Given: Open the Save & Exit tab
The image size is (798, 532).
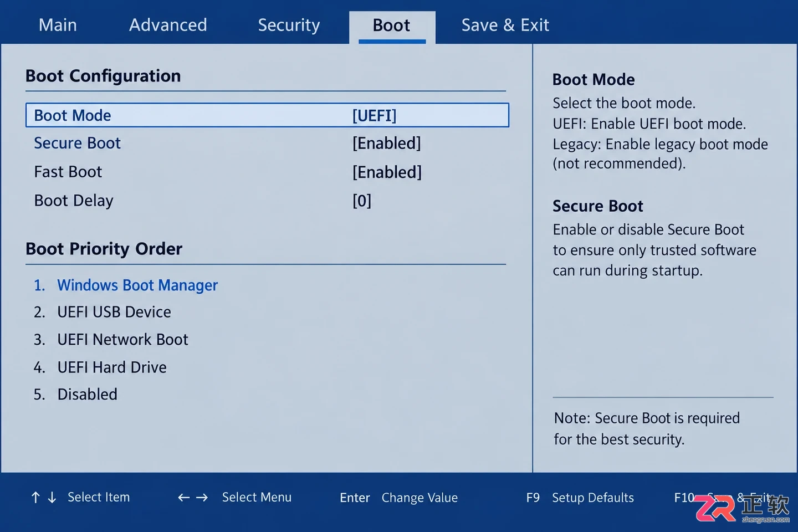Looking at the screenshot, I should click(x=505, y=25).
